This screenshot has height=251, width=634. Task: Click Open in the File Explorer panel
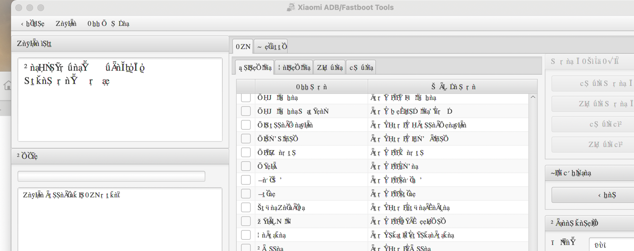tap(606, 195)
